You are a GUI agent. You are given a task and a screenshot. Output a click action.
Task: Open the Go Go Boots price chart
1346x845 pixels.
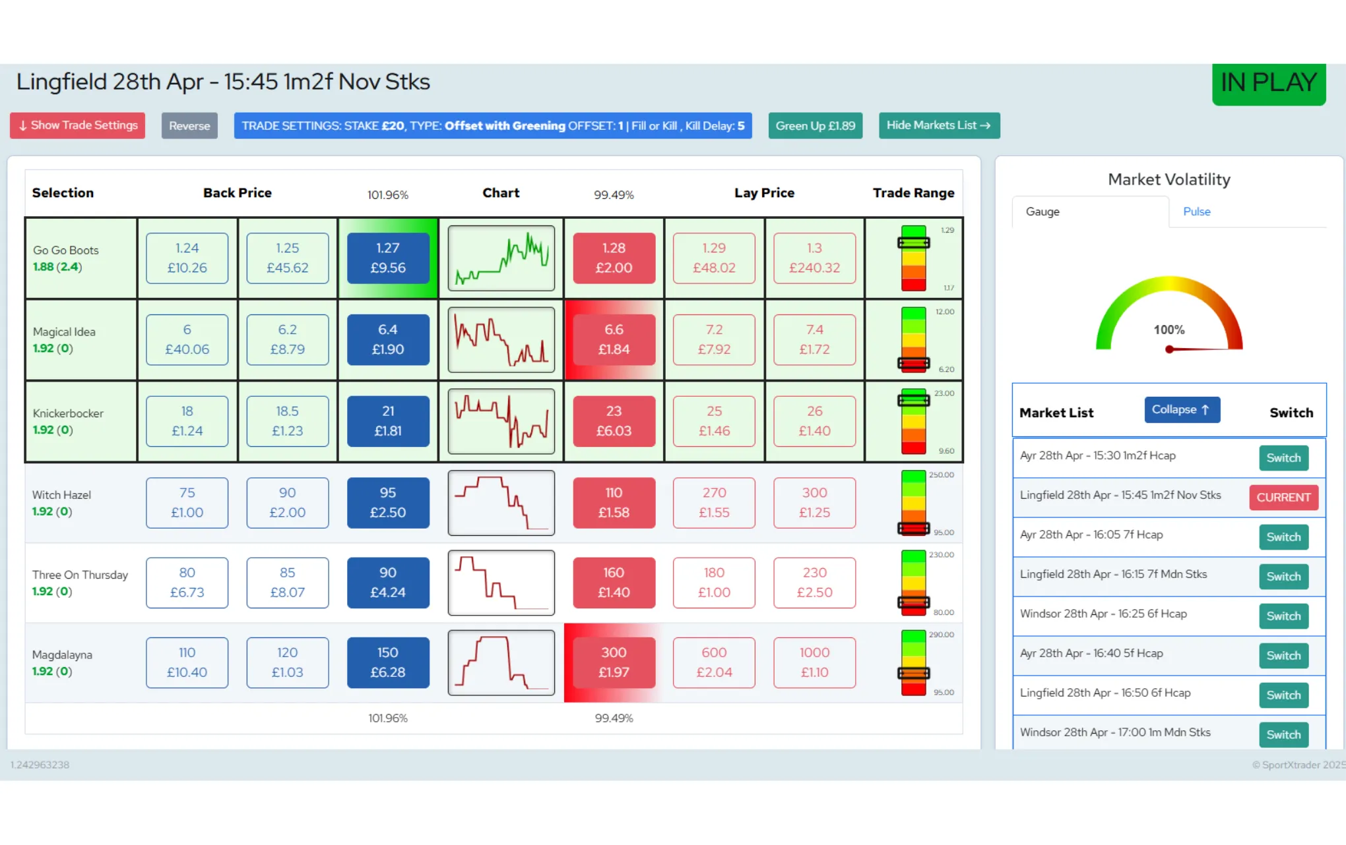(501, 258)
